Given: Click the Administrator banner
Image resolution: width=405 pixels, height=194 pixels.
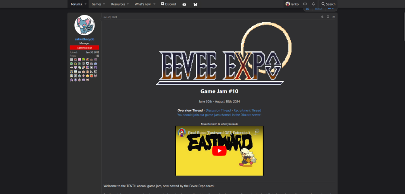Looking at the screenshot, I should click(85, 48).
